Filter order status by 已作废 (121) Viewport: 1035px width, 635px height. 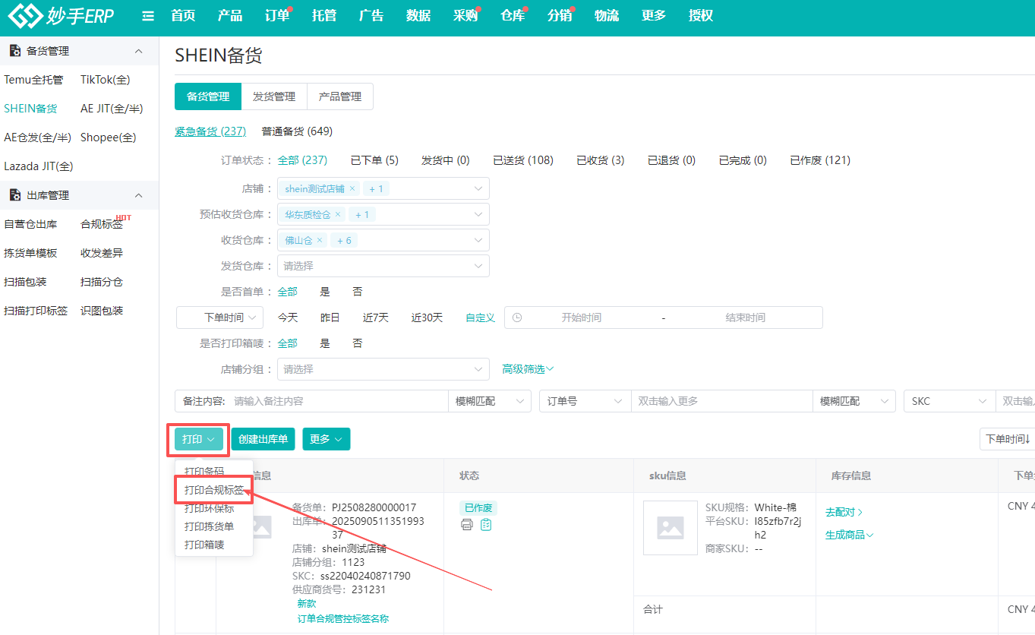[820, 160]
